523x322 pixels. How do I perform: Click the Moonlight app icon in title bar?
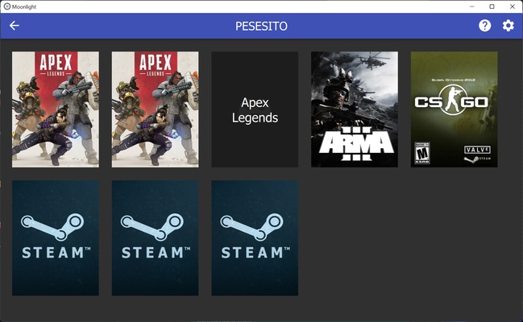click(x=6, y=6)
